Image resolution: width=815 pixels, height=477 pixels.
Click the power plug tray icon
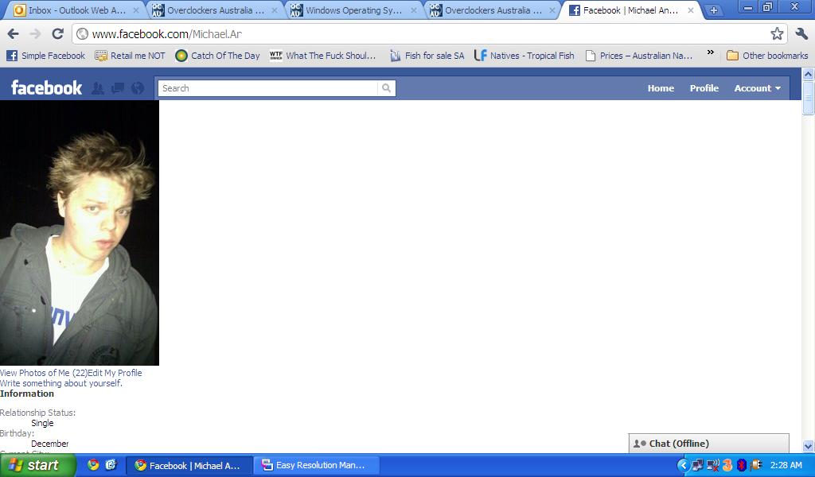(756, 465)
